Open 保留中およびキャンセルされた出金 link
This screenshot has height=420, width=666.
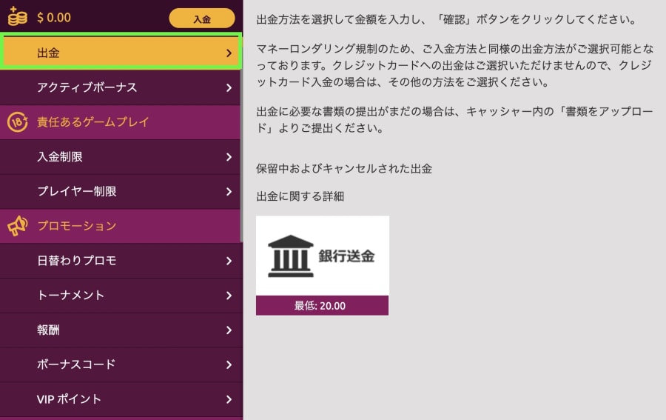pos(344,169)
